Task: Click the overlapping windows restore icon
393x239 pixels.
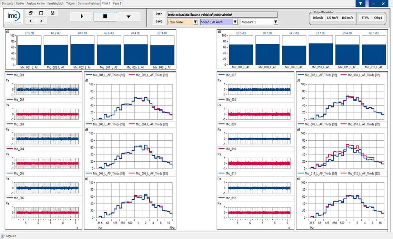Action: coord(30,13)
